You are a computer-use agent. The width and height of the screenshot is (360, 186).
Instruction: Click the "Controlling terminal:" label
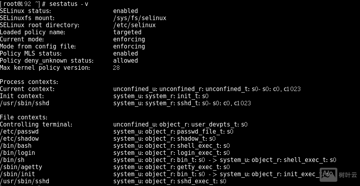click(36, 125)
